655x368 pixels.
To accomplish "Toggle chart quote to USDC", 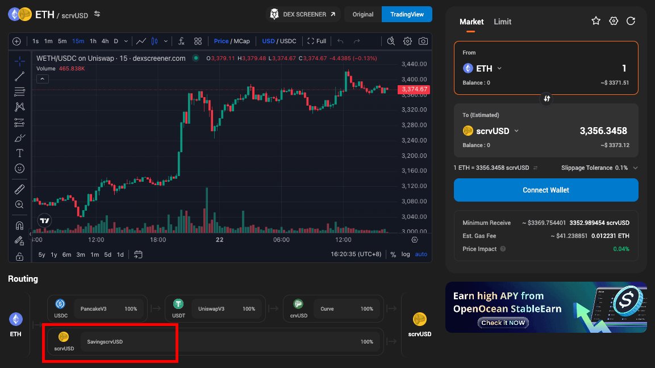I will 288,41.
